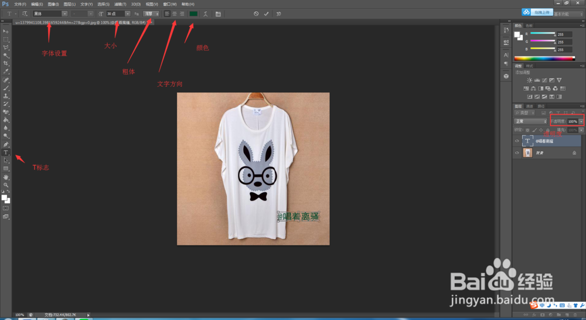Select the Pen tool
Viewport: 586px width, 320px height.
coord(6,144)
